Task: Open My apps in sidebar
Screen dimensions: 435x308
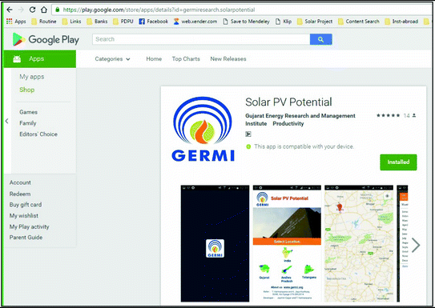Action: click(x=31, y=77)
